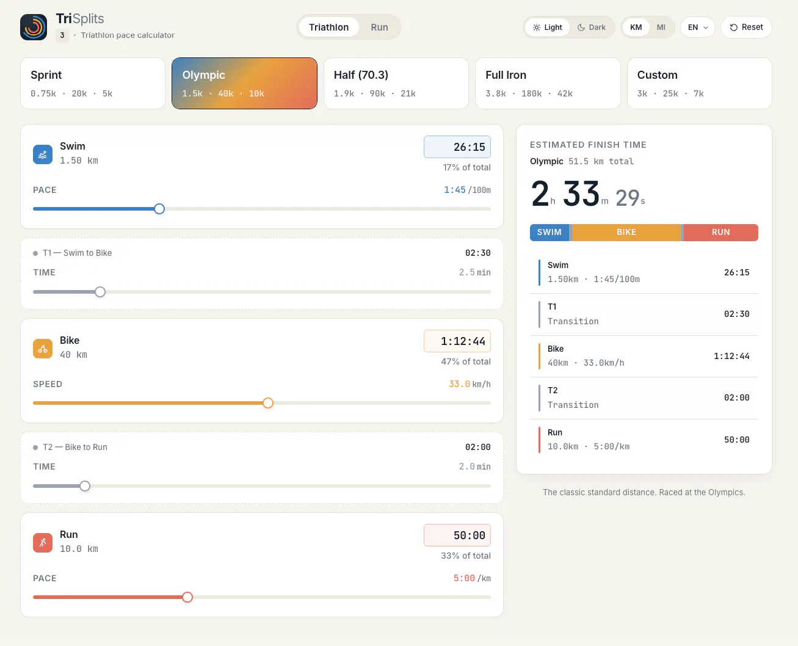Click the '47% of total' bike text
This screenshot has width=798, height=646.
(x=466, y=361)
